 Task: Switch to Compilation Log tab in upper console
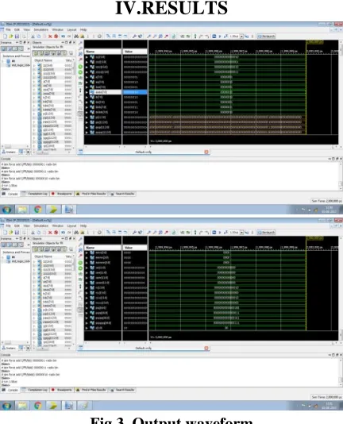(35, 194)
